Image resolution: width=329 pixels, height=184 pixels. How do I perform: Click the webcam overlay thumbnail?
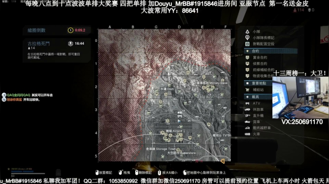click(x=301, y=97)
